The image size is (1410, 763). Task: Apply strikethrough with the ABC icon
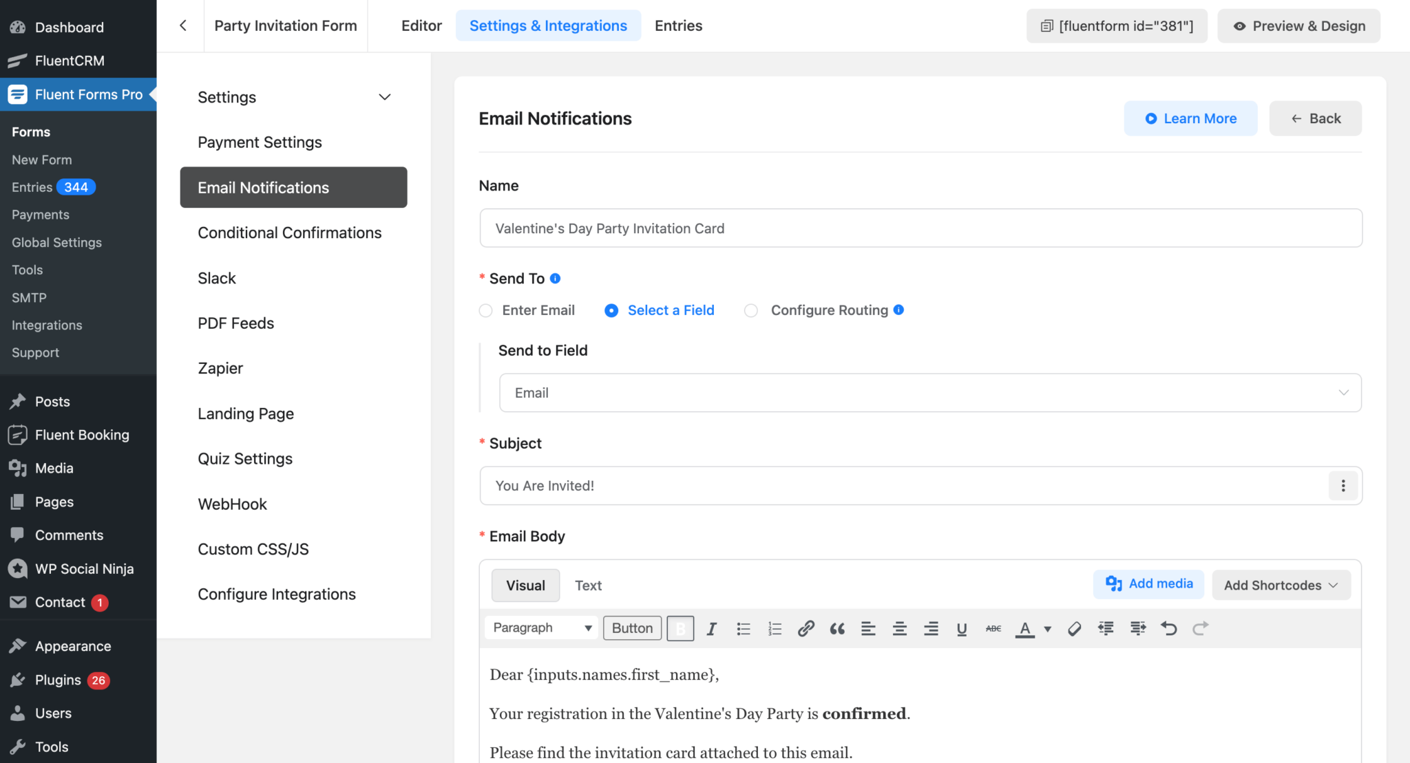pyautogui.click(x=993, y=628)
